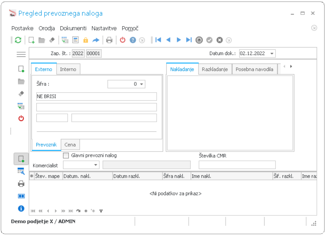The width and height of the screenshot is (325, 236).
Task: Open help with the blue question mark icon
Action: 133,40
